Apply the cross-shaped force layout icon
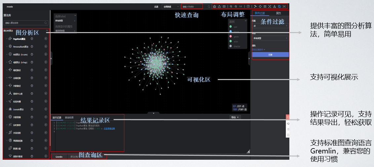 click(270, 6)
